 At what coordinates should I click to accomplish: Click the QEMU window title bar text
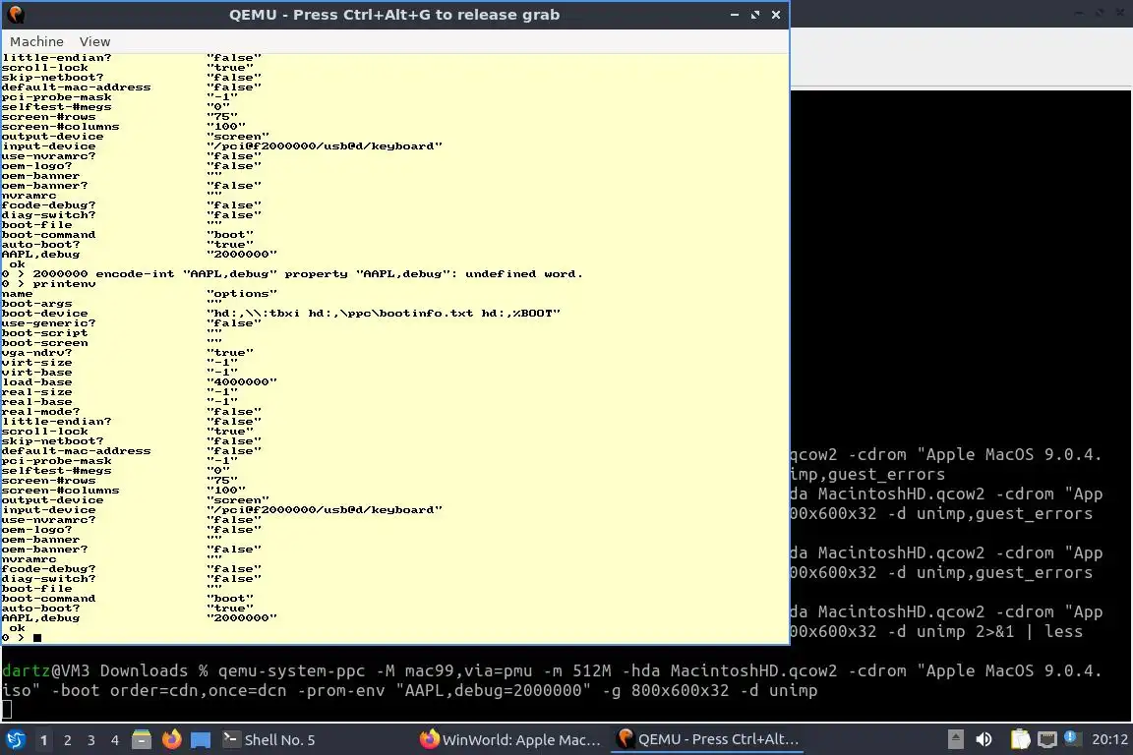[x=393, y=15]
